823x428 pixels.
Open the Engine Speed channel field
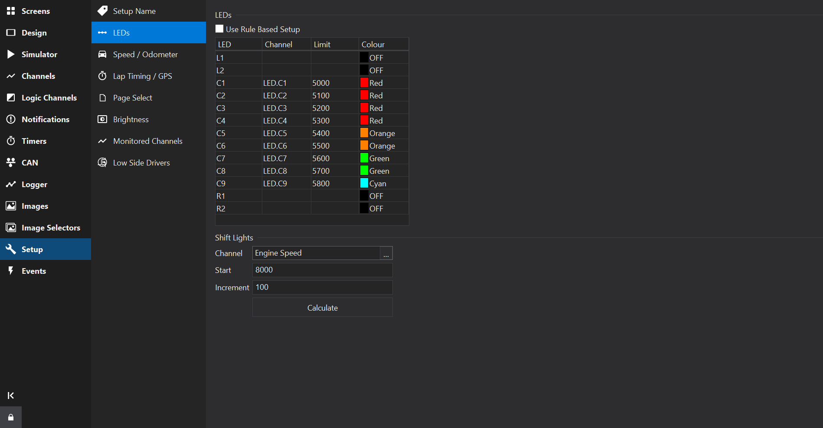pyautogui.click(x=316, y=253)
